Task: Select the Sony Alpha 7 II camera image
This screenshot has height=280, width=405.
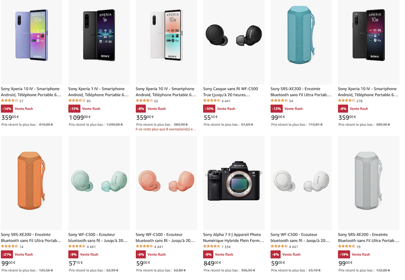Action: (234, 181)
